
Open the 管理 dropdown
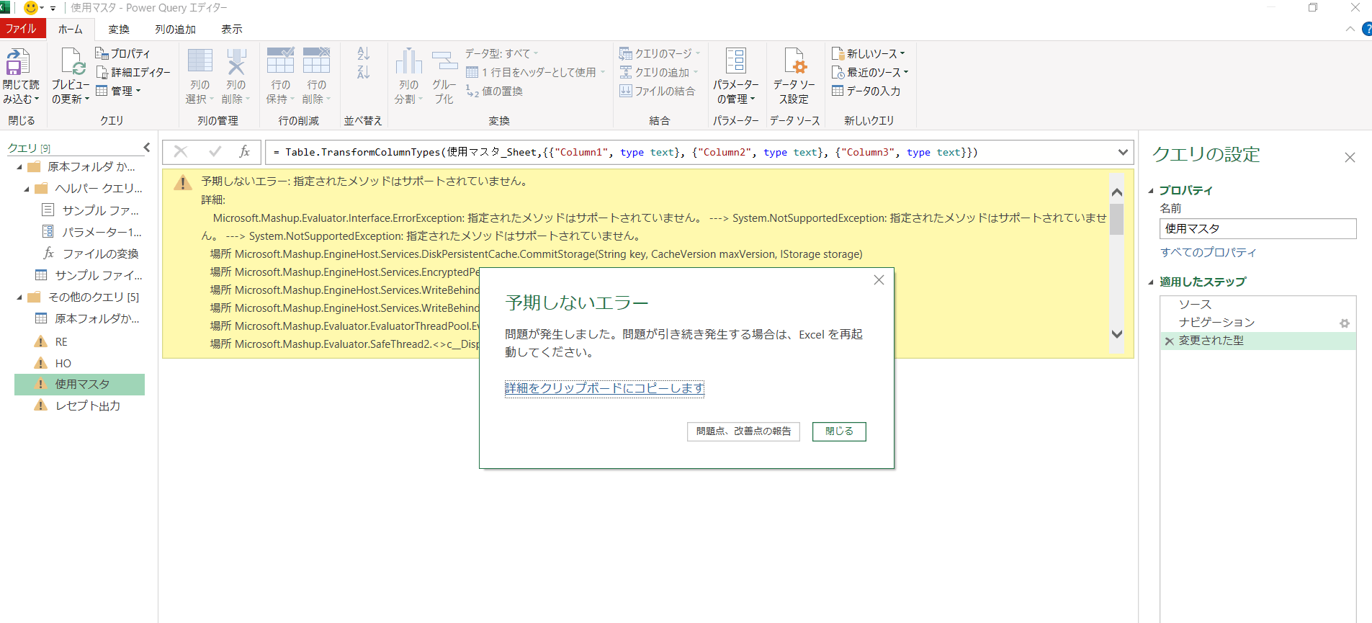pyautogui.click(x=119, y=91)
